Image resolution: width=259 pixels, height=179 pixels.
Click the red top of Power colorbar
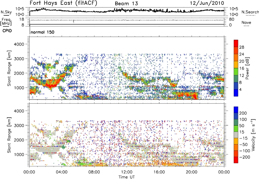236,43
